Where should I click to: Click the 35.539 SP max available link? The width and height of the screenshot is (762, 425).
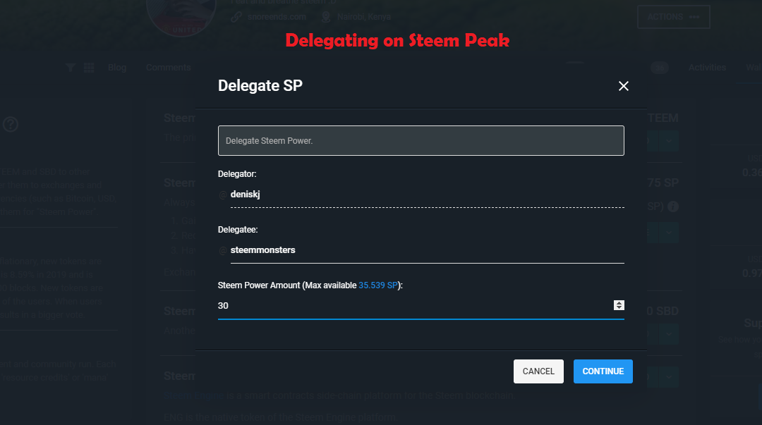click(x=380, y=285)
